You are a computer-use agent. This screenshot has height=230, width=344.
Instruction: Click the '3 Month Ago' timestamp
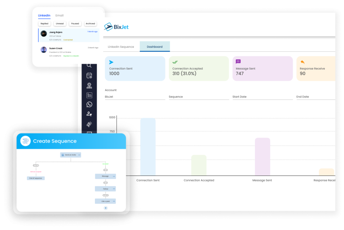[93, 47]
